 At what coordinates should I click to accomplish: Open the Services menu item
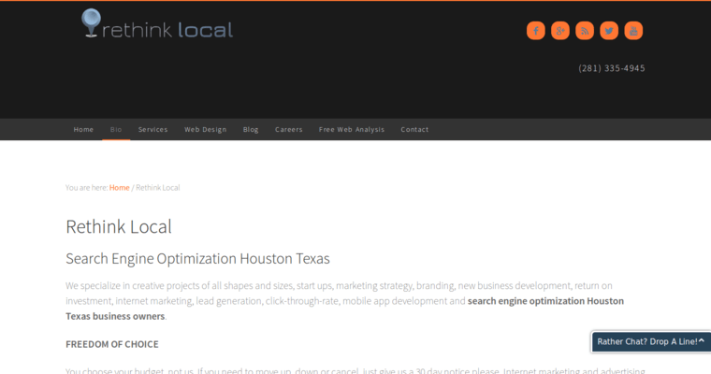152,130
